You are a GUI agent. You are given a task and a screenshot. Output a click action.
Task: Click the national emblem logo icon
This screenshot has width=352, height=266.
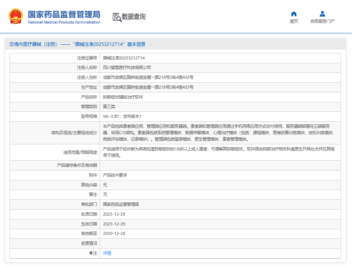coord(16,16)
